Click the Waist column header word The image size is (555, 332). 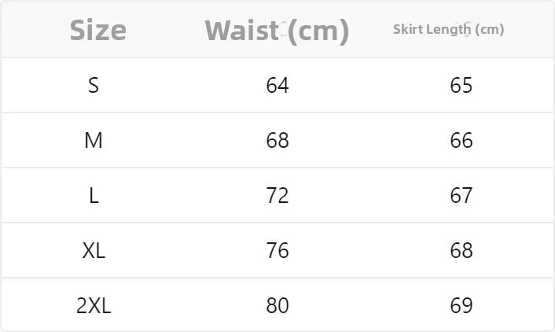tap(241, 30)
